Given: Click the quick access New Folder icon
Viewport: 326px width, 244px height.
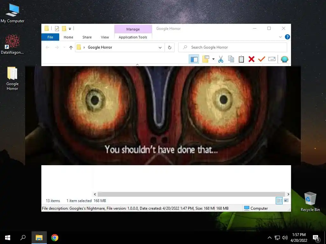Looking at the screenshot, I should [x=64, y=28].
